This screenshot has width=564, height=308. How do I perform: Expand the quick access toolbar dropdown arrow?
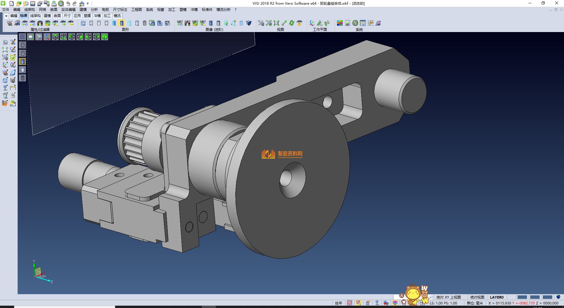(88, 4)
